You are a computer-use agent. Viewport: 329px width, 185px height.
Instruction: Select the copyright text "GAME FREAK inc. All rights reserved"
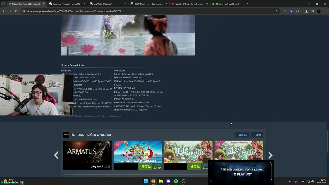tap(83, 116)
